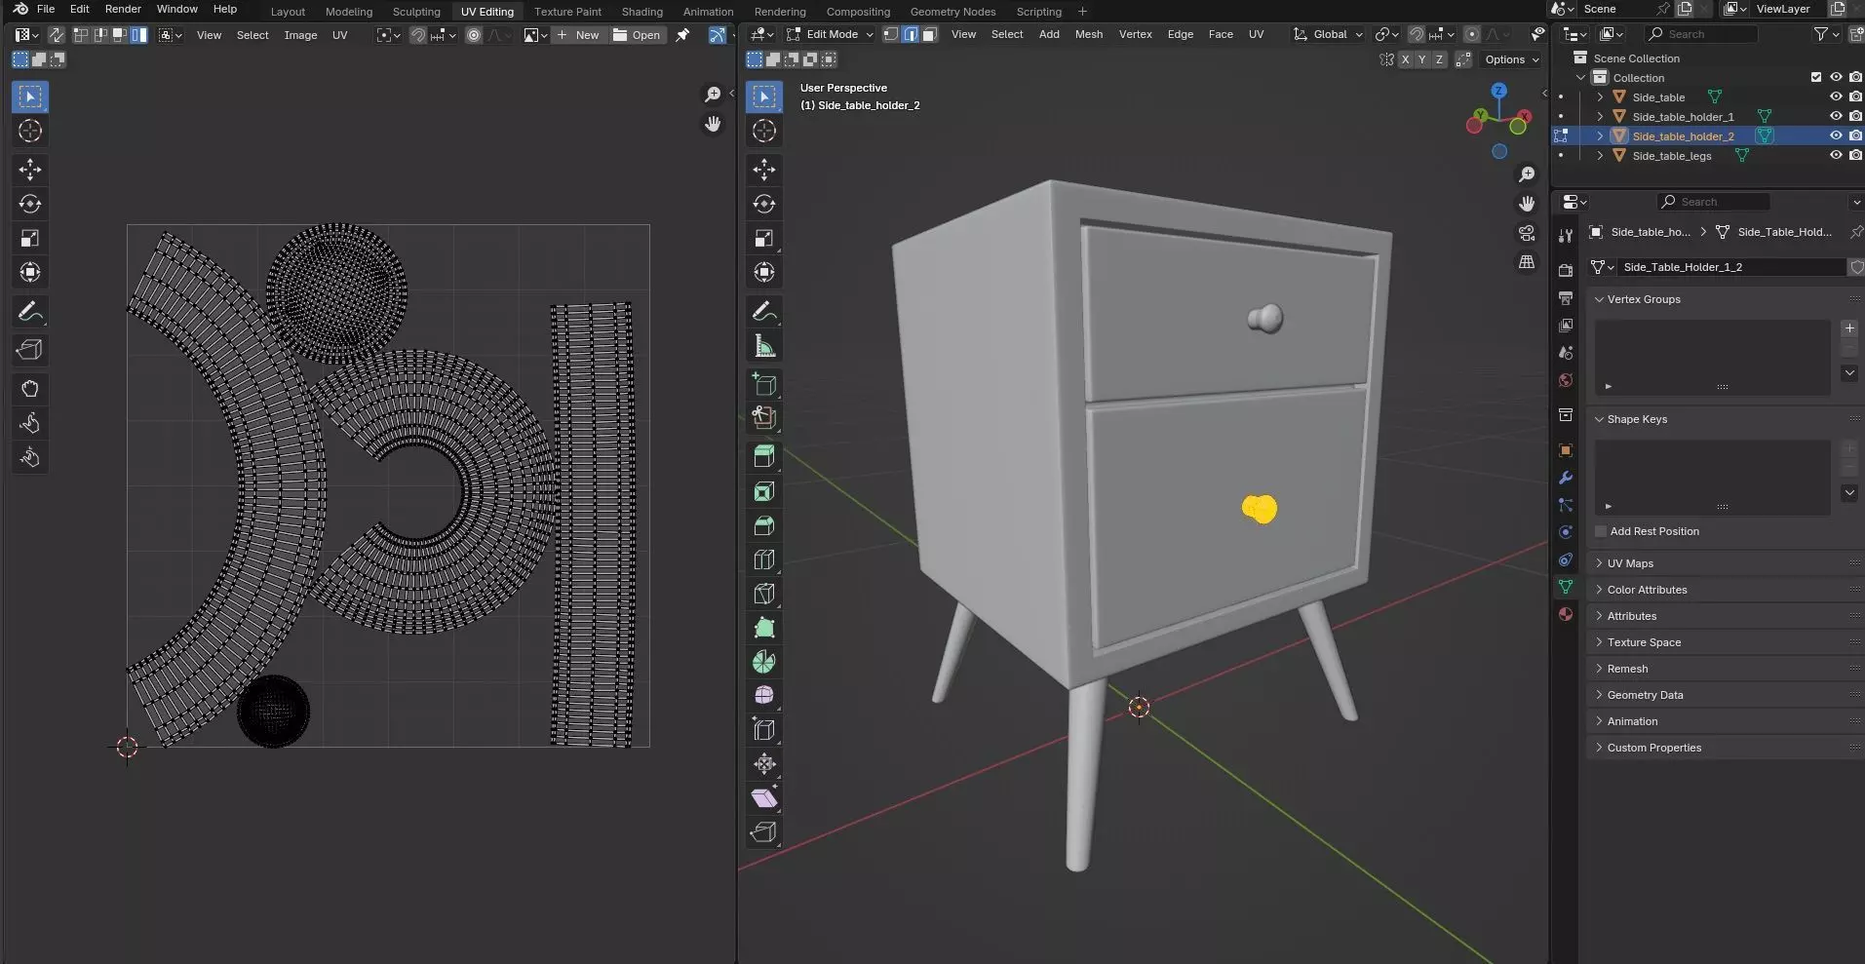Enable the Add Rest Position checkbox
The image size is (1865, 964).
click(x=1601, y=531)
